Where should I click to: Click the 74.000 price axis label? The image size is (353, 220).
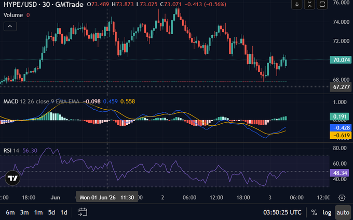pos(341,22)
